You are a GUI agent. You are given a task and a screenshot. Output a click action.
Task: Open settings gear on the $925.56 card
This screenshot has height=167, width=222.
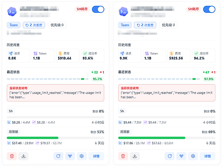[x=193, y=156]
